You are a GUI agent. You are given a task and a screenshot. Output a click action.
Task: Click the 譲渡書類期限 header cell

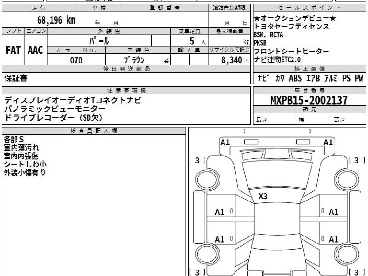pyautogui.click(x=229, y=8)
